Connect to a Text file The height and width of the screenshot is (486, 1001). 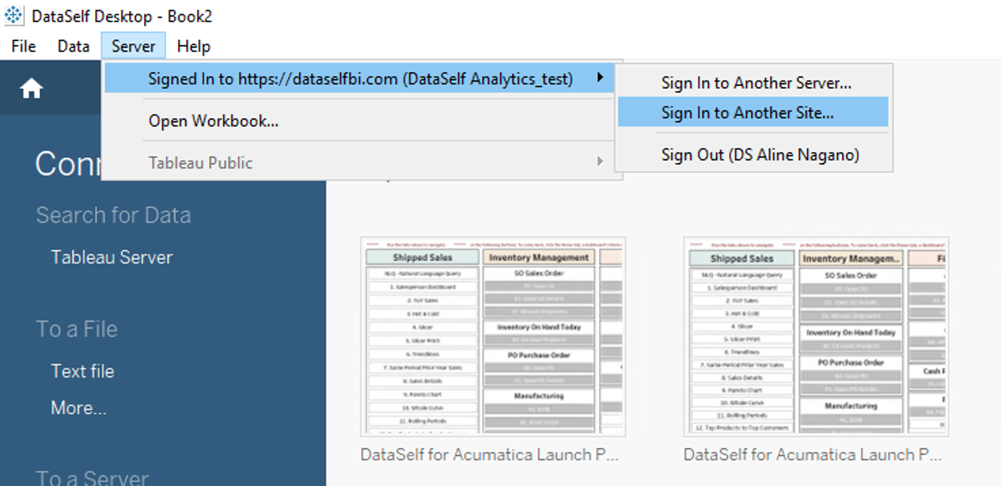[82, 371]
